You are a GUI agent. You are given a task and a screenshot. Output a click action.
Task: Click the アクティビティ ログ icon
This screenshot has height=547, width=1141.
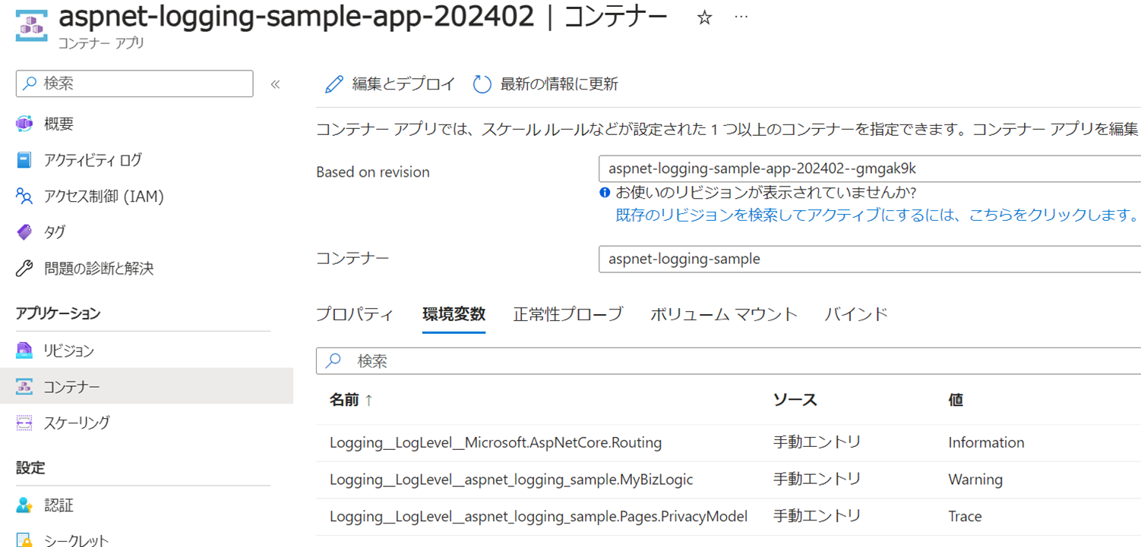[x=24, y=160]
